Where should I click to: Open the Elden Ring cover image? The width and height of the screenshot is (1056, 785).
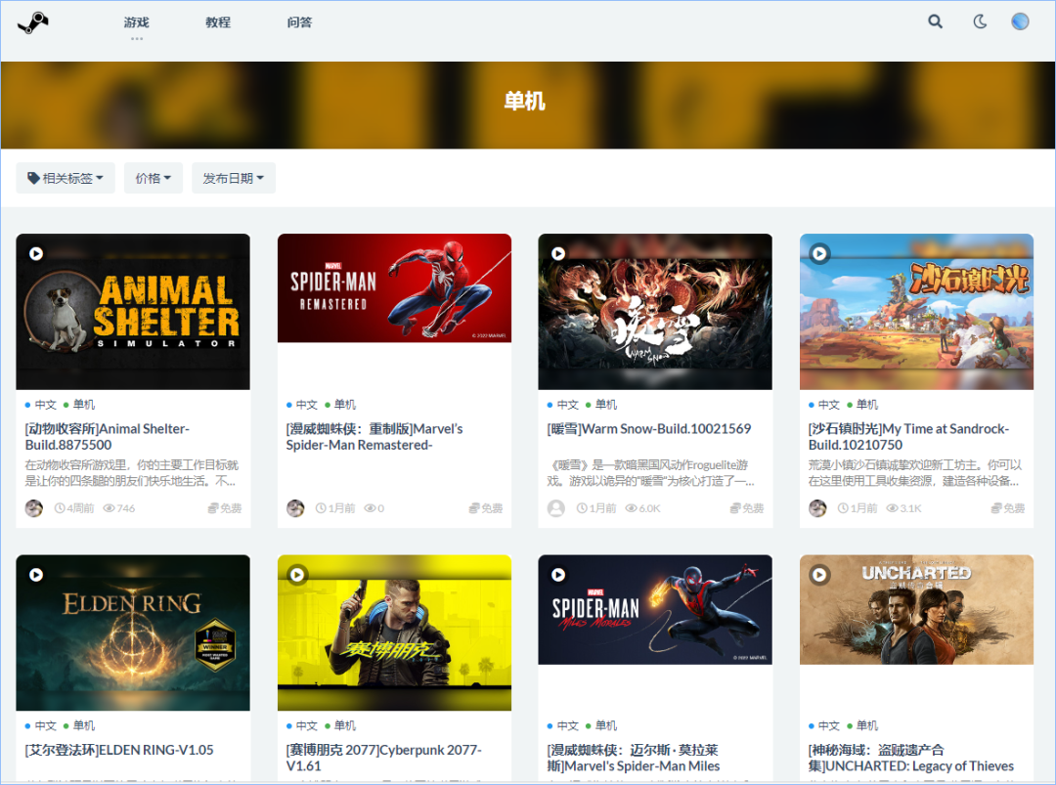click(x=133, y=632)
